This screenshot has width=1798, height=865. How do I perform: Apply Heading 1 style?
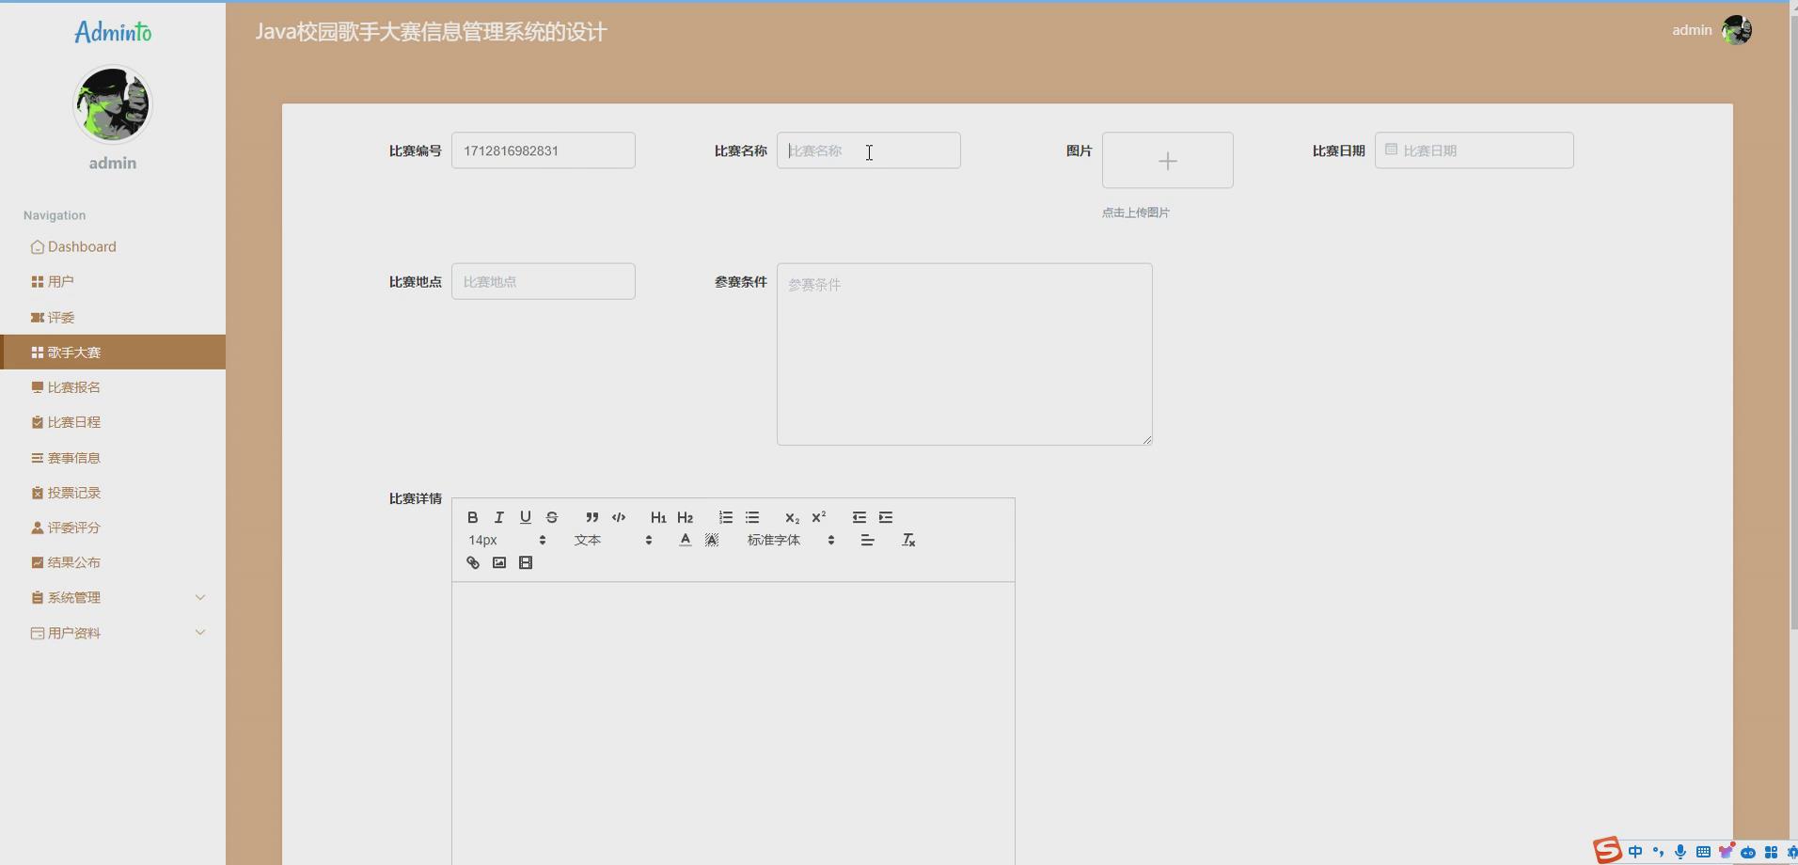(658, 517)
